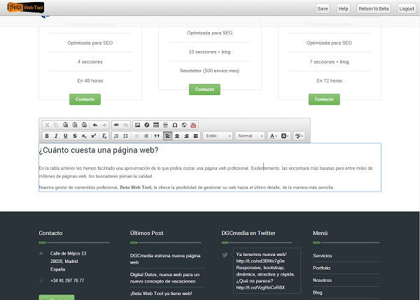
Task: Insert a table using the table icon
Action: (156, 125)
